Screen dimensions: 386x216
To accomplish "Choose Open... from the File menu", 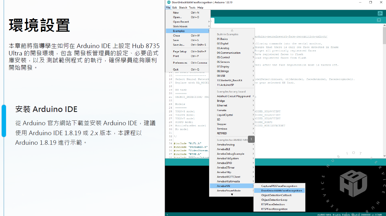I will 188,17.
